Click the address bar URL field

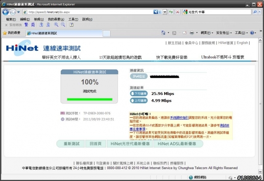(x=88, y=12)
